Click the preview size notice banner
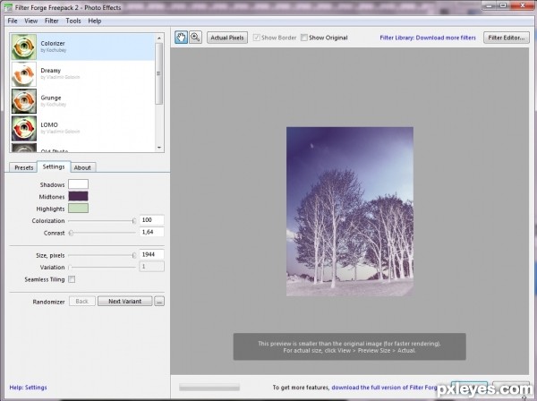Screen dimensions: 537x401 click(350, 346)
